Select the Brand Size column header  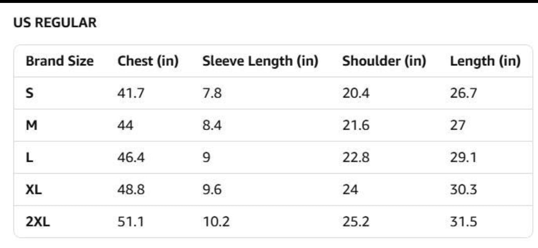(x=60, y=61)
